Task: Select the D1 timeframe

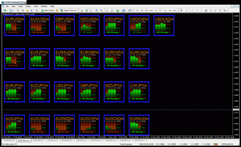Action: (x=165, y=10)
